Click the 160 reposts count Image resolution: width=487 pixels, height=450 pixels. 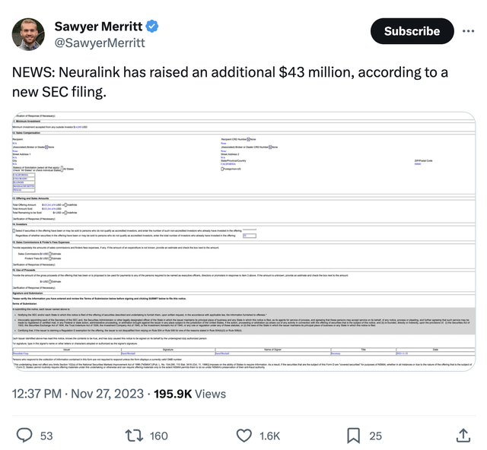click(158, 435)
